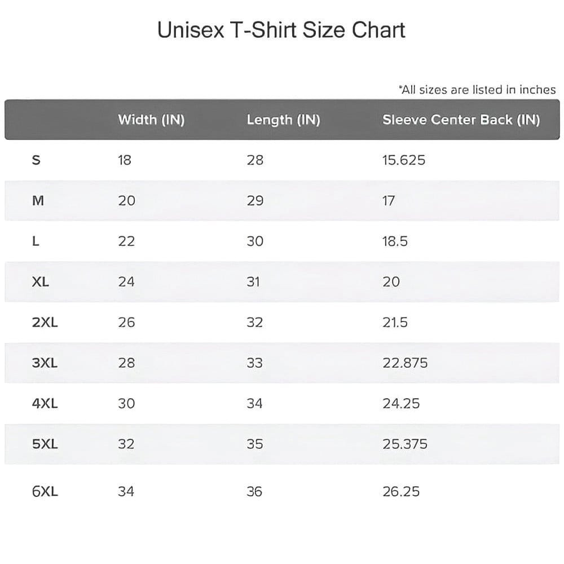This screenshot has height=564, width=564.
Task: Select the Length (IN) column header
Action: click(283, 120)
